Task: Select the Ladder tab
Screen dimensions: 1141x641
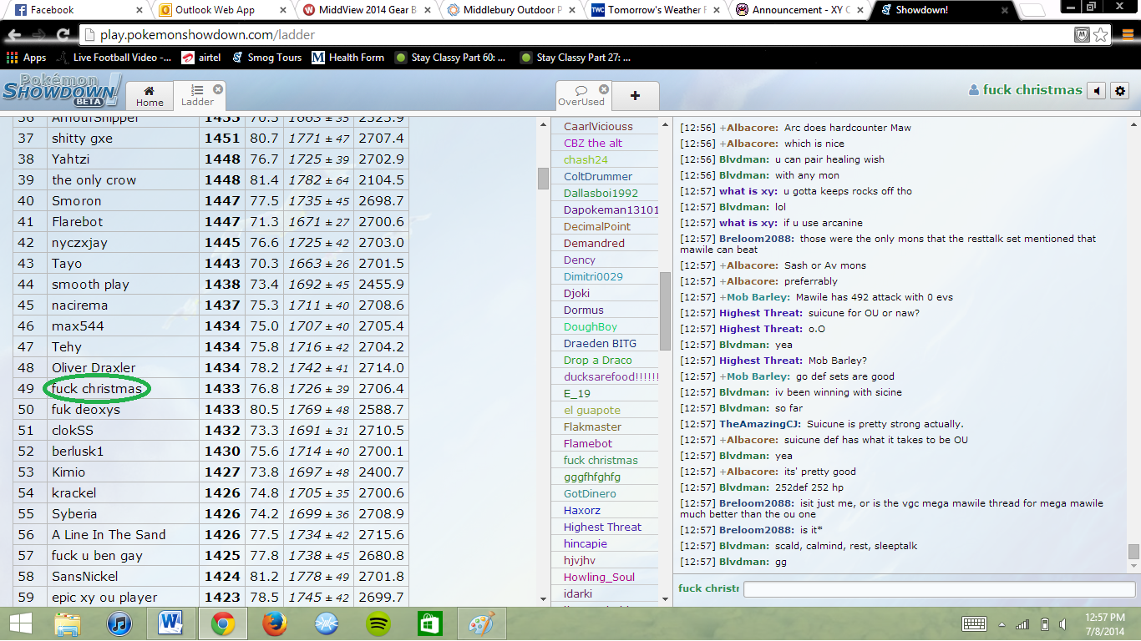Action: click(x=198, y=96)
